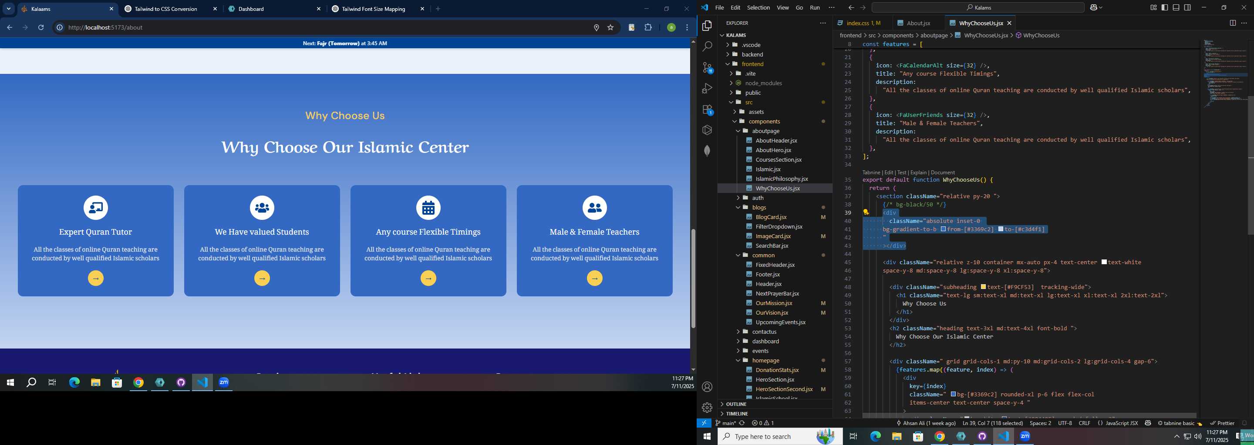Viewport: 1254px width, 445px height.
Task: Open the Run and Debug view
Action: click(707, 88)
